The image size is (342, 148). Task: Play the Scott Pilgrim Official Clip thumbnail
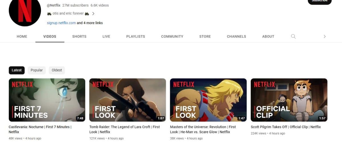[x=289, y=100]
